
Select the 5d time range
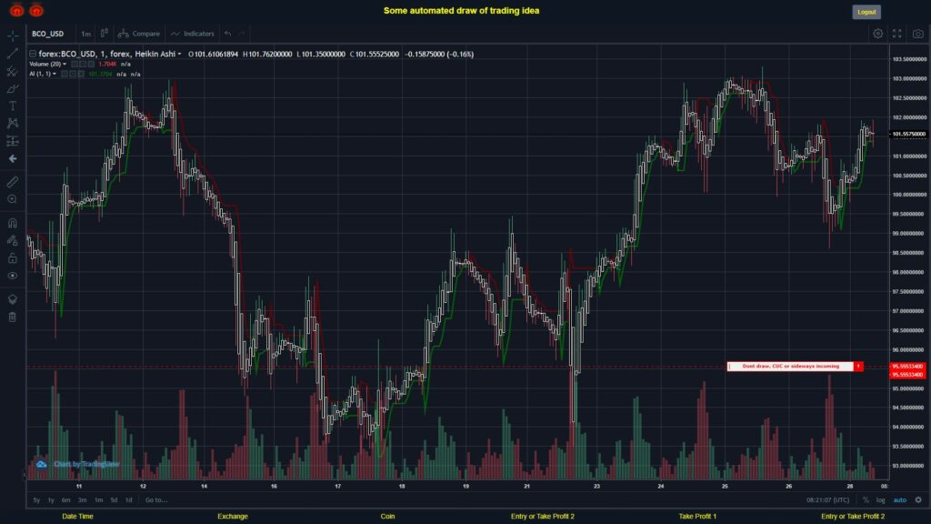pyautogui.click(x=114, y=500)
